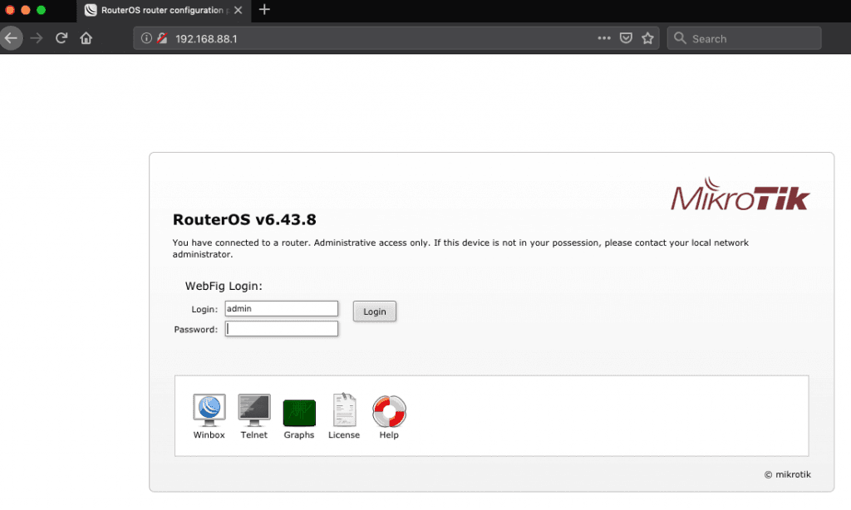851x510 pixels.
Task: Click the red macOS close button
Action: pos(10,10)
